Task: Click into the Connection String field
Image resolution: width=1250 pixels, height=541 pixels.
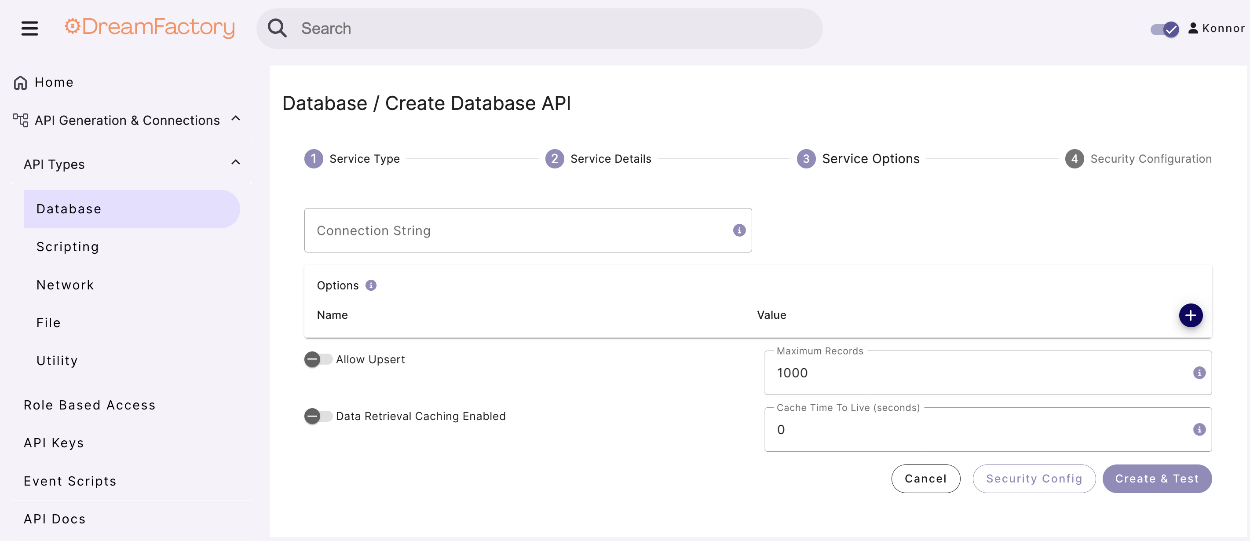Action: 514,230
